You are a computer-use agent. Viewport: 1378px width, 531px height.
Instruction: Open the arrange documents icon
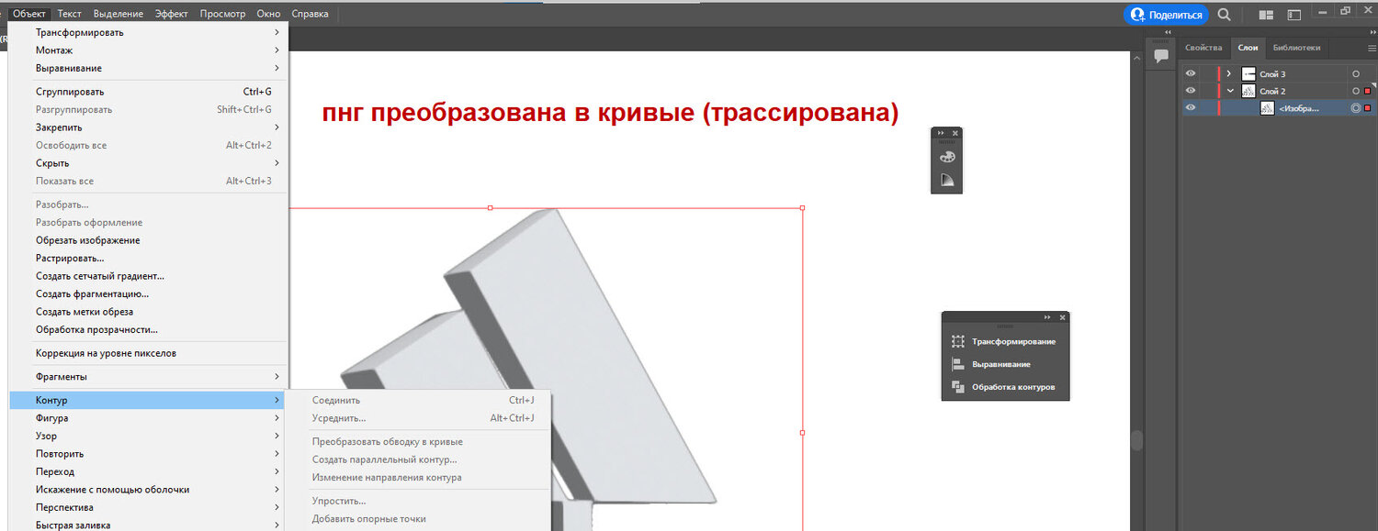pyautogui.click(x=1266, y=15)
